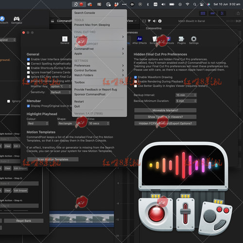243x243 pixels.
Task: Check Ignore Inserted Camera Cards
Action: [x=28, y=72]
